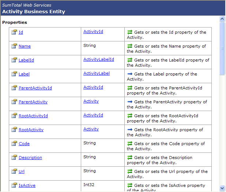The image size is (226, 192).
Task: Click the blue get-only arrow in Label row
Action: [x=129, y=74]
